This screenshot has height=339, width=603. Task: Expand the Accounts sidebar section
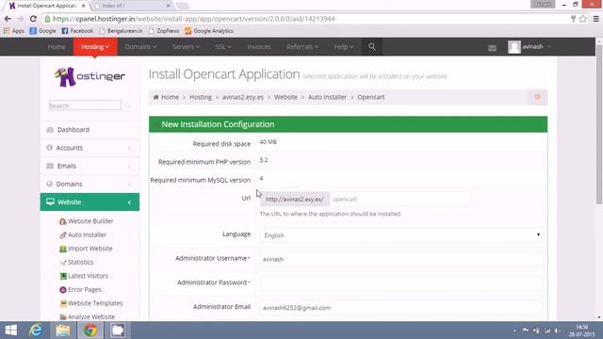click(90, 148)
